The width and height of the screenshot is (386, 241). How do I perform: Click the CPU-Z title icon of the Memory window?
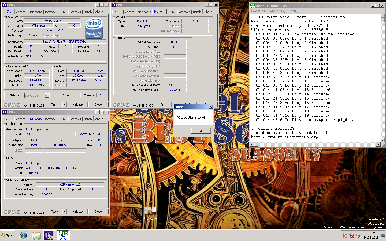[x=114, y=5]
